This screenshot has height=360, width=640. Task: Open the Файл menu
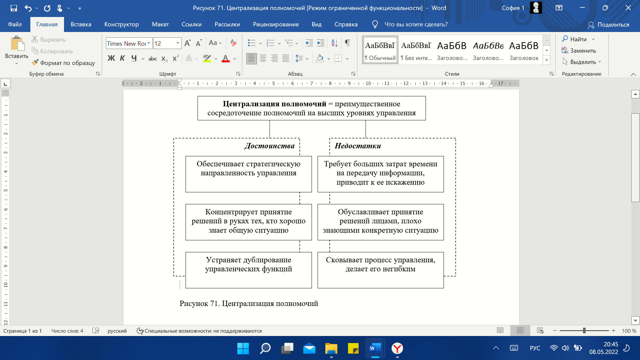15,24
